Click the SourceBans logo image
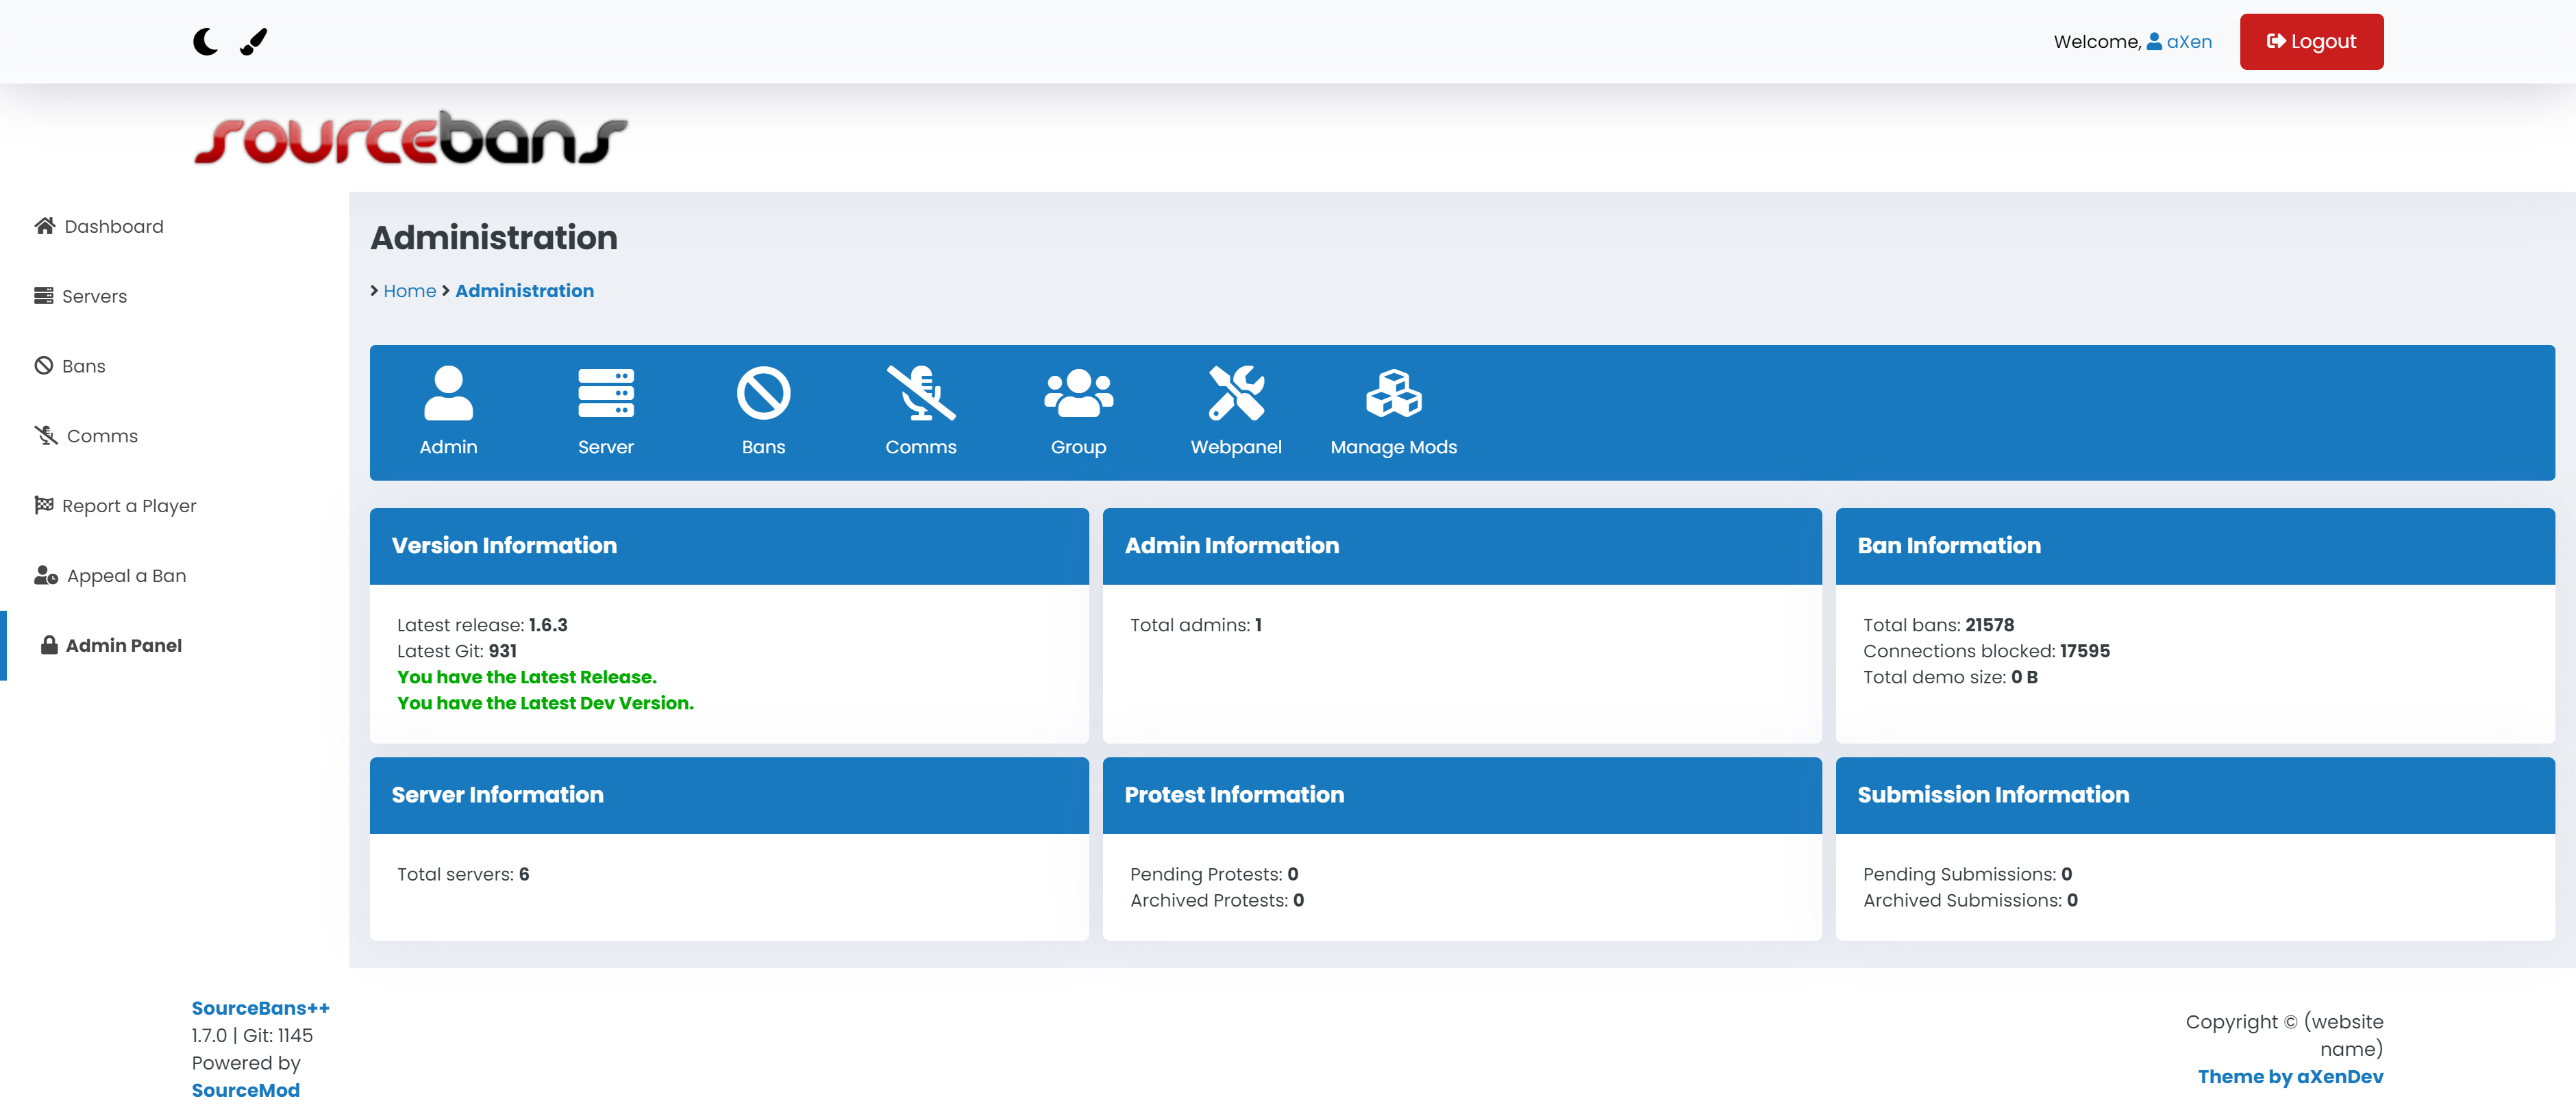2576x1101 pixels. tap(410, 138)
